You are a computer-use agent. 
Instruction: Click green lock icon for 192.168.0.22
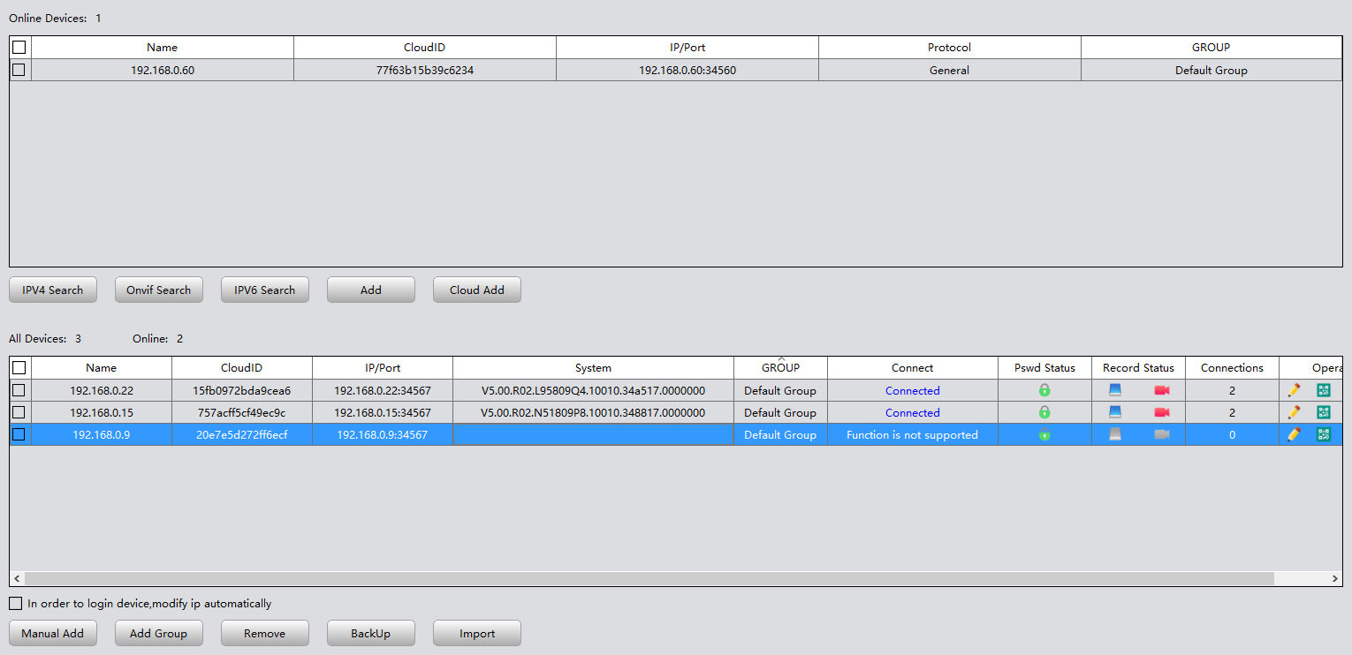[x=1044, y=390]
